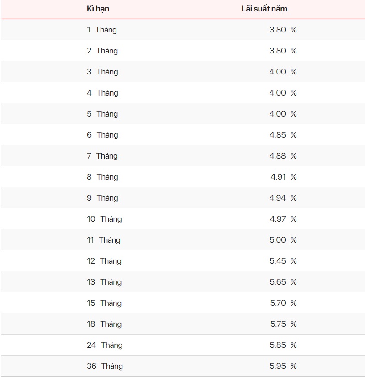This screenshot has height=377, width=365.
Task: Click the 4.00 % rate for 4 Tháng
Action: click(283, 93)
